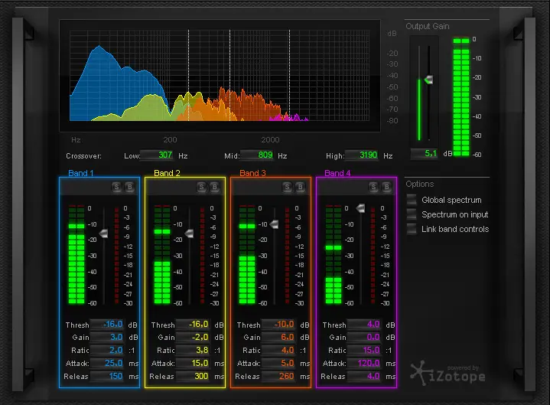Enable the Global spectrum option
The image size is (550, 405).
click(412, 200)
